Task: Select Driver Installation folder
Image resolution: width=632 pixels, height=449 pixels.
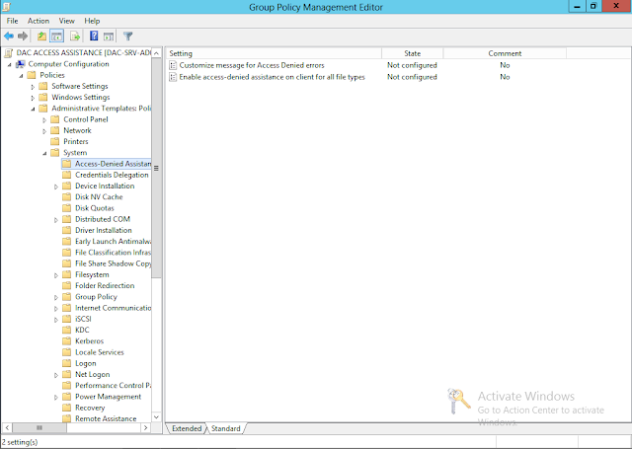Action: 104,230
